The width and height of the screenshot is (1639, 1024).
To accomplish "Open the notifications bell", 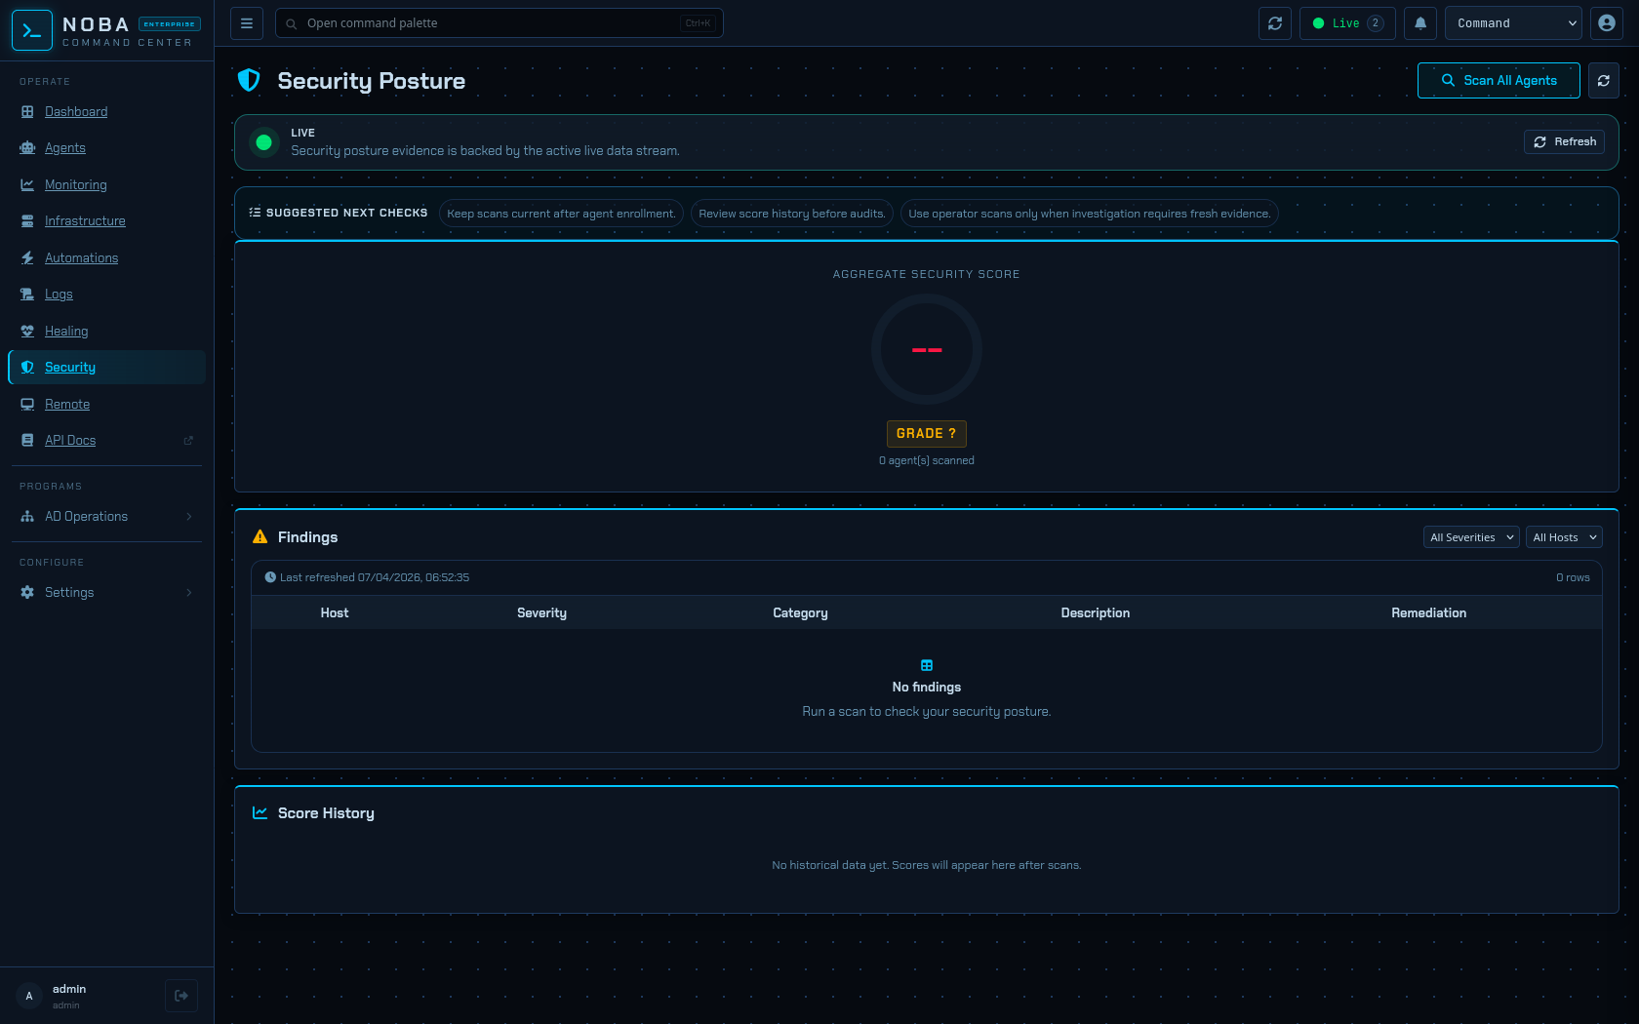I will (x=1420, y=23).
